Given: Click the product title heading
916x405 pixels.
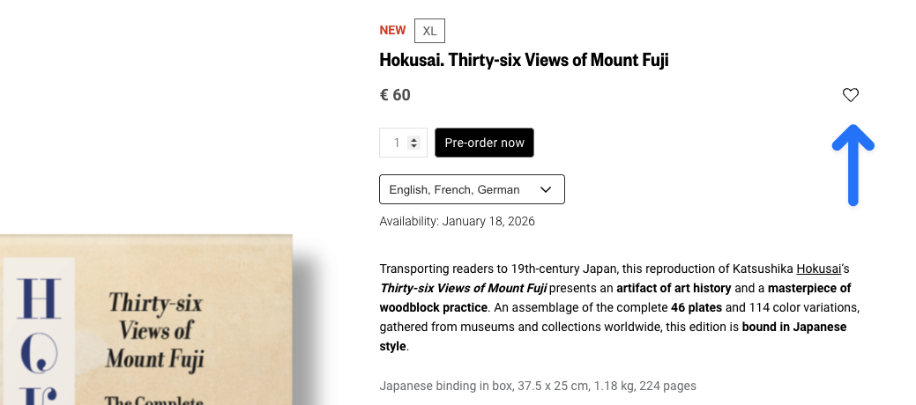Looking at the screenshot, I should 524,61.
